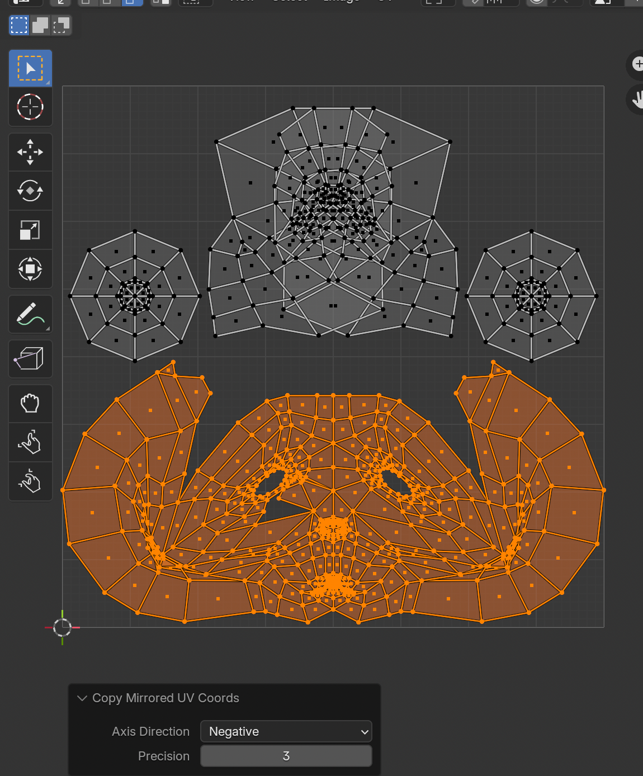Set selection mode to extend selection
Image resolution: width=643 pixels, height=776 pixels.
pos(40,25)
